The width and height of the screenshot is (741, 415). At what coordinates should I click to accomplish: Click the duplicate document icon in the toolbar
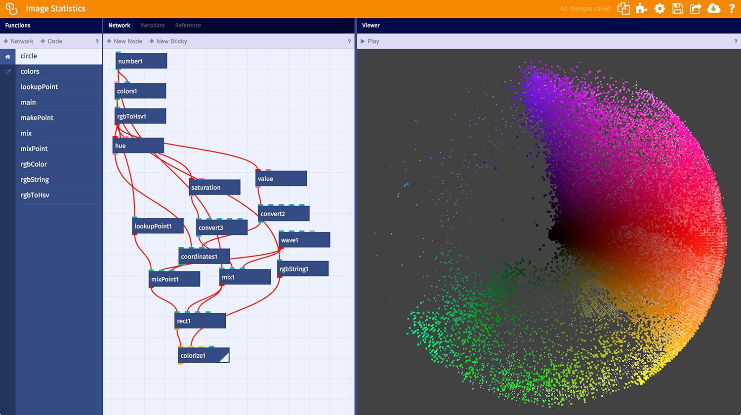point(623,8)
